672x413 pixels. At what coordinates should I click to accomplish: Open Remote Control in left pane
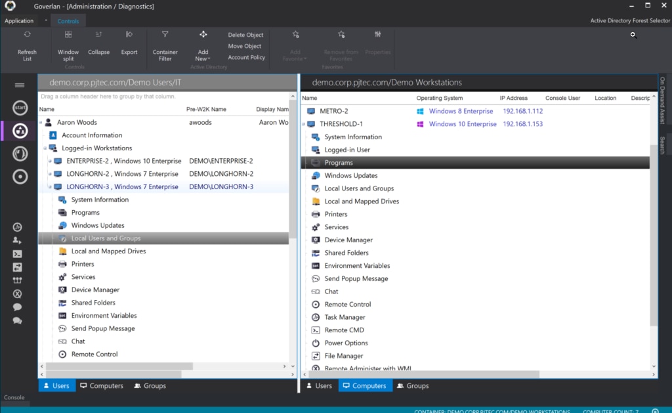point(94,354)
